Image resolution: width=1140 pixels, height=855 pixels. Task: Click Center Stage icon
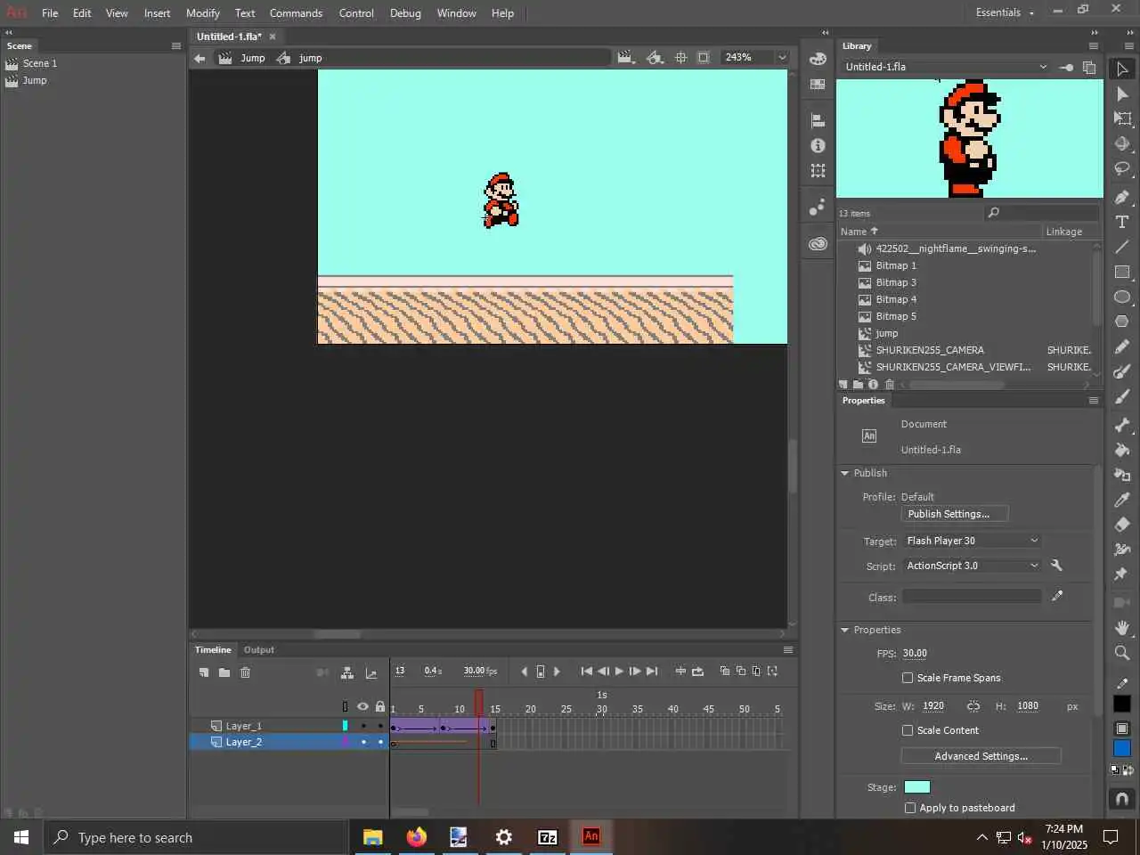click(x=680, y=58)
